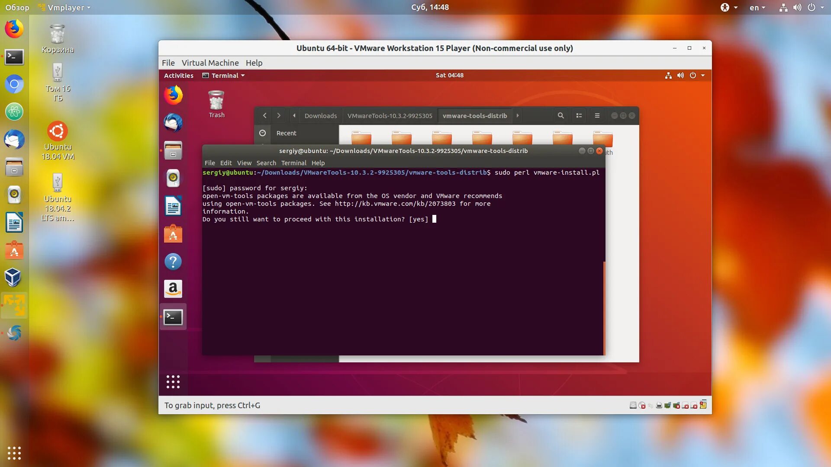Open the Terminal menu in file manager
831x467 pixels.
293,163
